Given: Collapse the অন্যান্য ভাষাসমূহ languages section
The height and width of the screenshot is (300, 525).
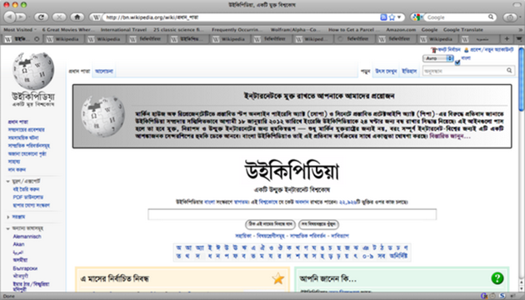Looking at the screenshot, I should [7, 228].
